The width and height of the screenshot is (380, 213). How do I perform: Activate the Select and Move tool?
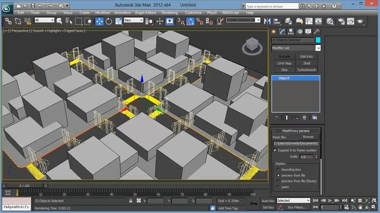pos(99,21)
